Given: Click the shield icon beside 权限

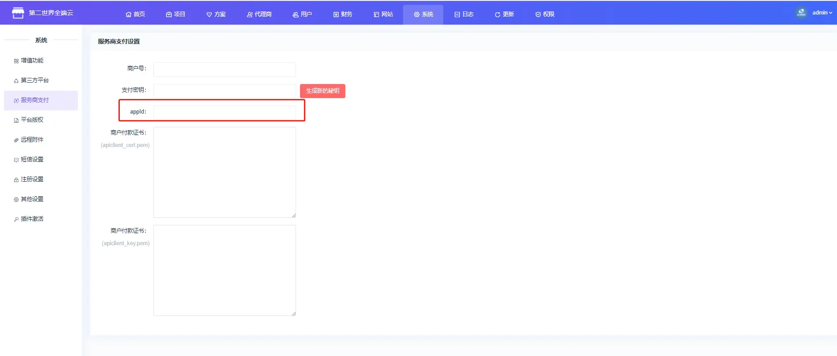Looking at the screenshot, I should (538, 15).
